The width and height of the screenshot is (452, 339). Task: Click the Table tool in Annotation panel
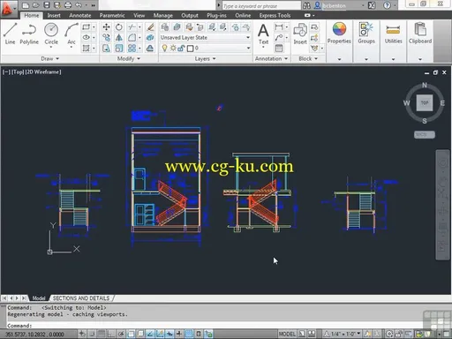pos(279,49)
